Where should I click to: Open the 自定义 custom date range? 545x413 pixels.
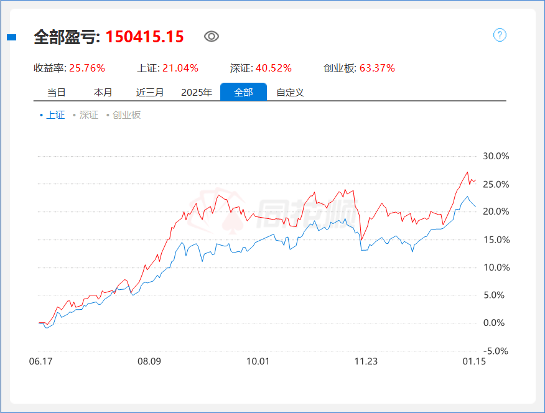coord(289,91)
